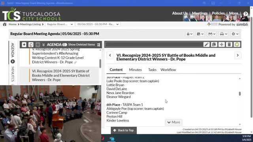Click the move arrows icon in item toolbar
Screen dimensions: 253x142
(x=221, y=45)
